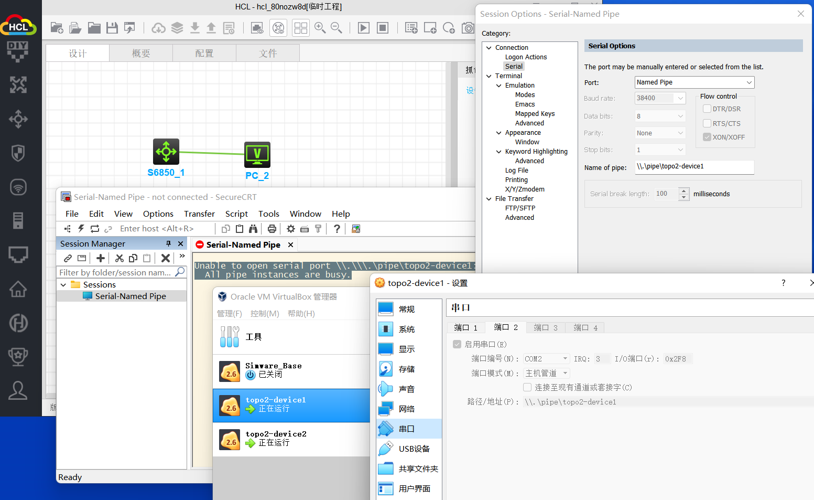Switch to the HCL 概要 tab
814x500 pixels.
coord(141,54)
